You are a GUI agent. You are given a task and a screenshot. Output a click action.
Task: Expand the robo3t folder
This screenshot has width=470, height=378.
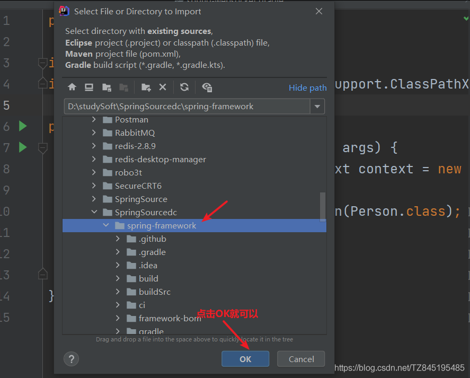click(x=94, y=172)
